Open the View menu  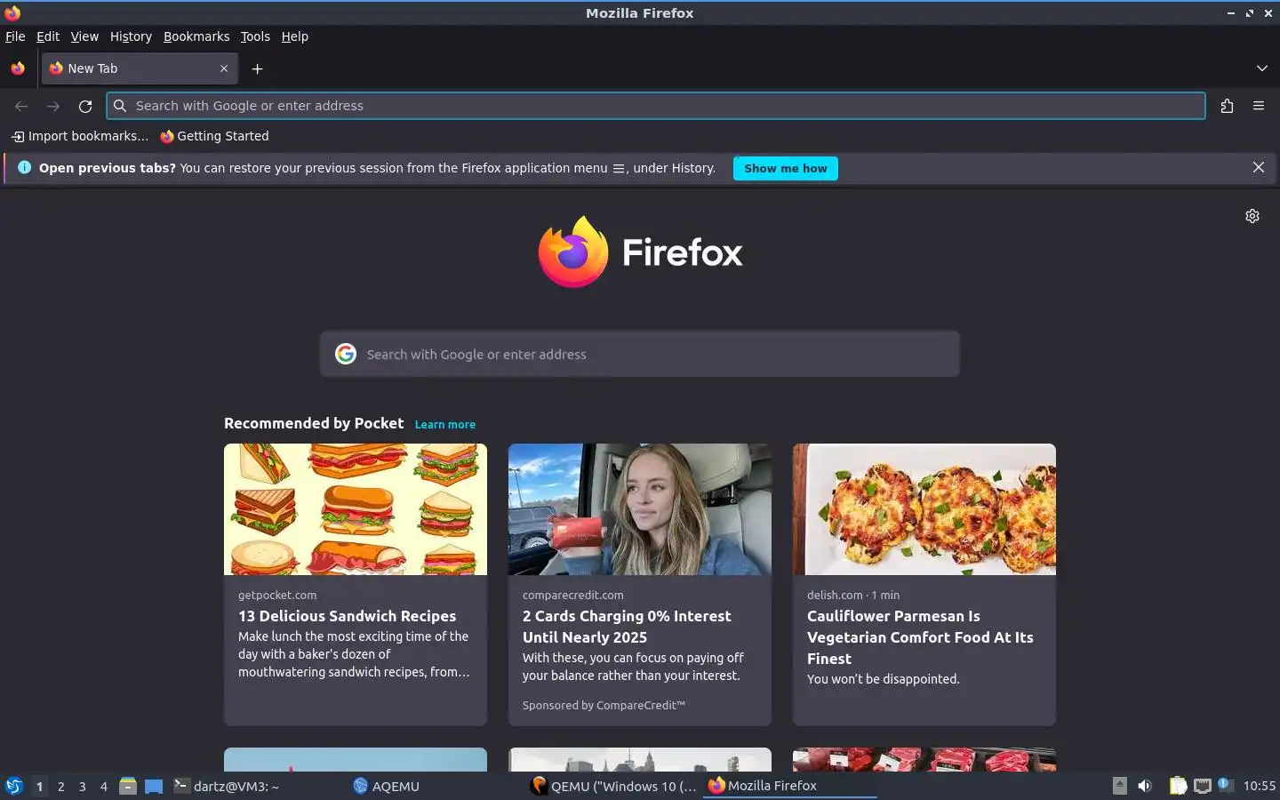[84, 36]
